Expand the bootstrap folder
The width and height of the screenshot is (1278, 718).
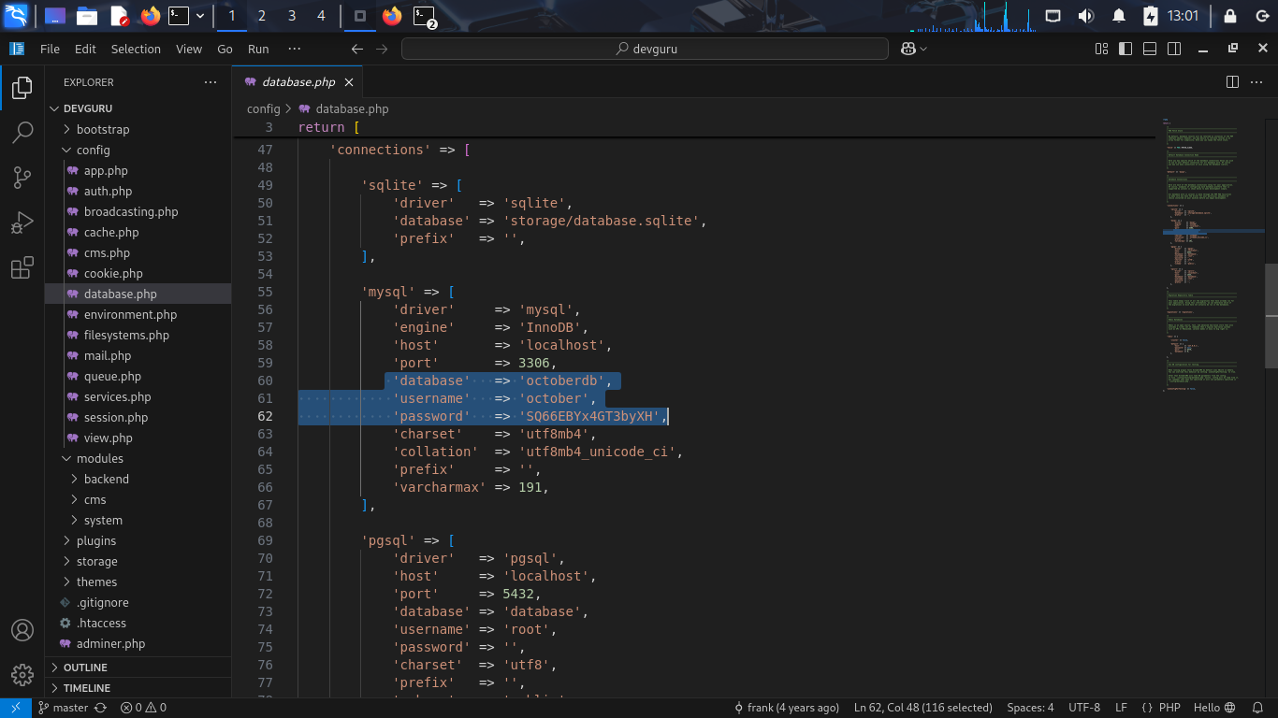[x=102, y=129]
